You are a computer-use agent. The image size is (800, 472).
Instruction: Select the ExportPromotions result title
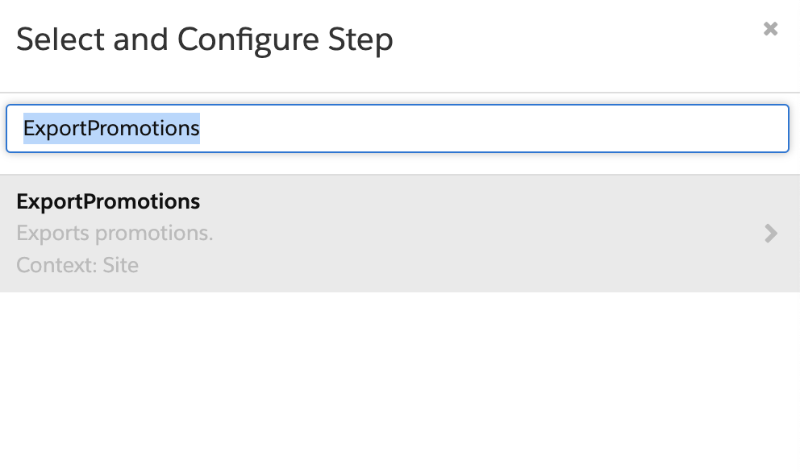pyautogui.click(x=108, y=201)
